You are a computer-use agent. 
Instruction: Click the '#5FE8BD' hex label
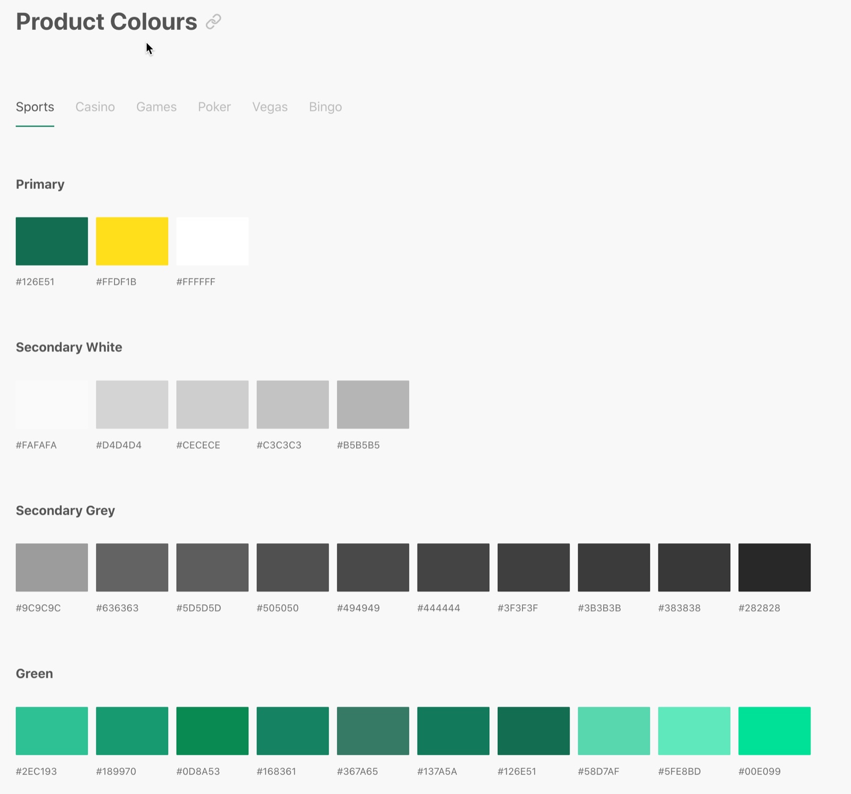coord(679,771)
